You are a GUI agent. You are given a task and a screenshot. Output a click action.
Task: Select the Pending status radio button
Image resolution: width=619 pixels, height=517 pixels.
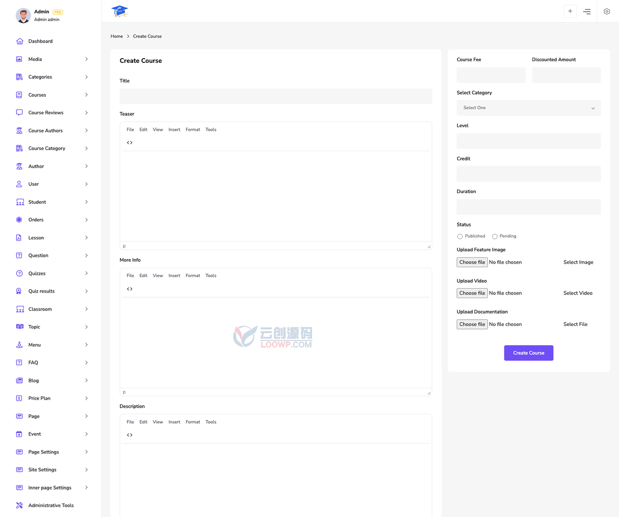pyautogui.click(x=495, y=236)
